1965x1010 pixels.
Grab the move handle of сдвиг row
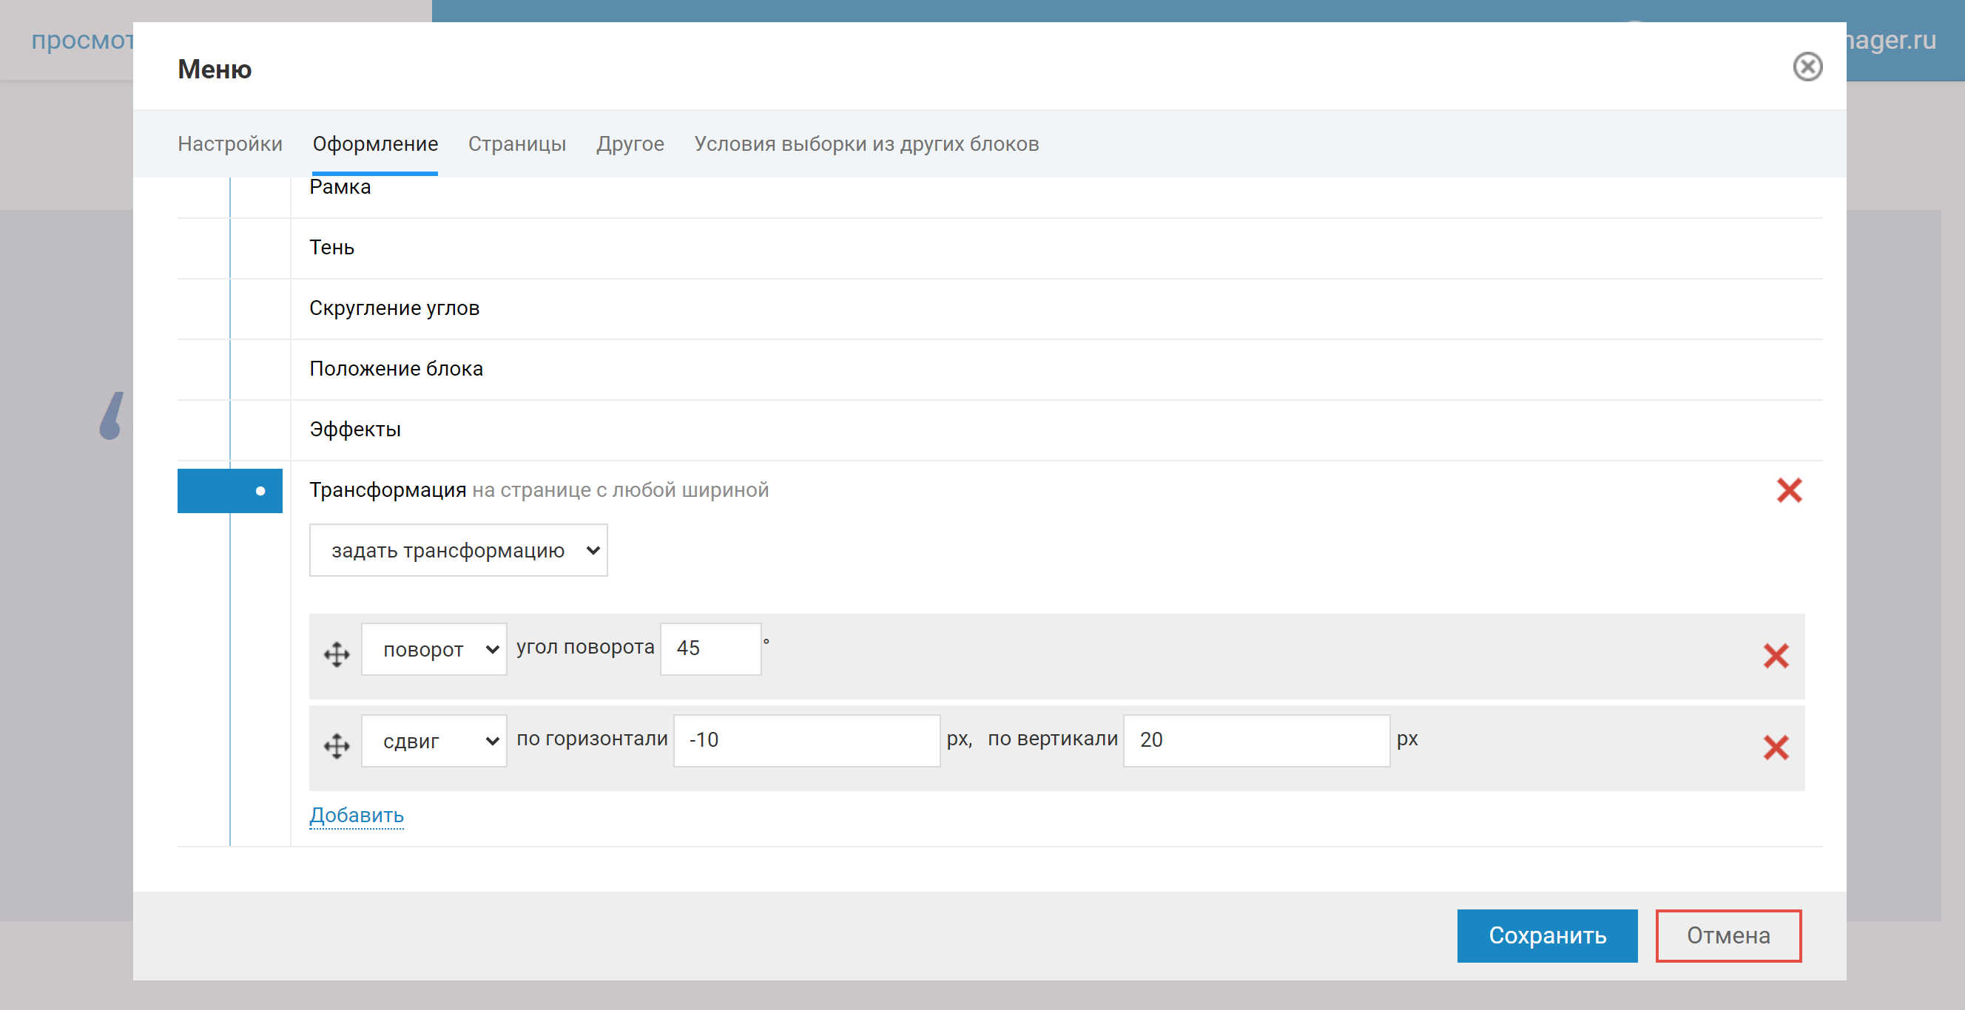pos(337,745)
